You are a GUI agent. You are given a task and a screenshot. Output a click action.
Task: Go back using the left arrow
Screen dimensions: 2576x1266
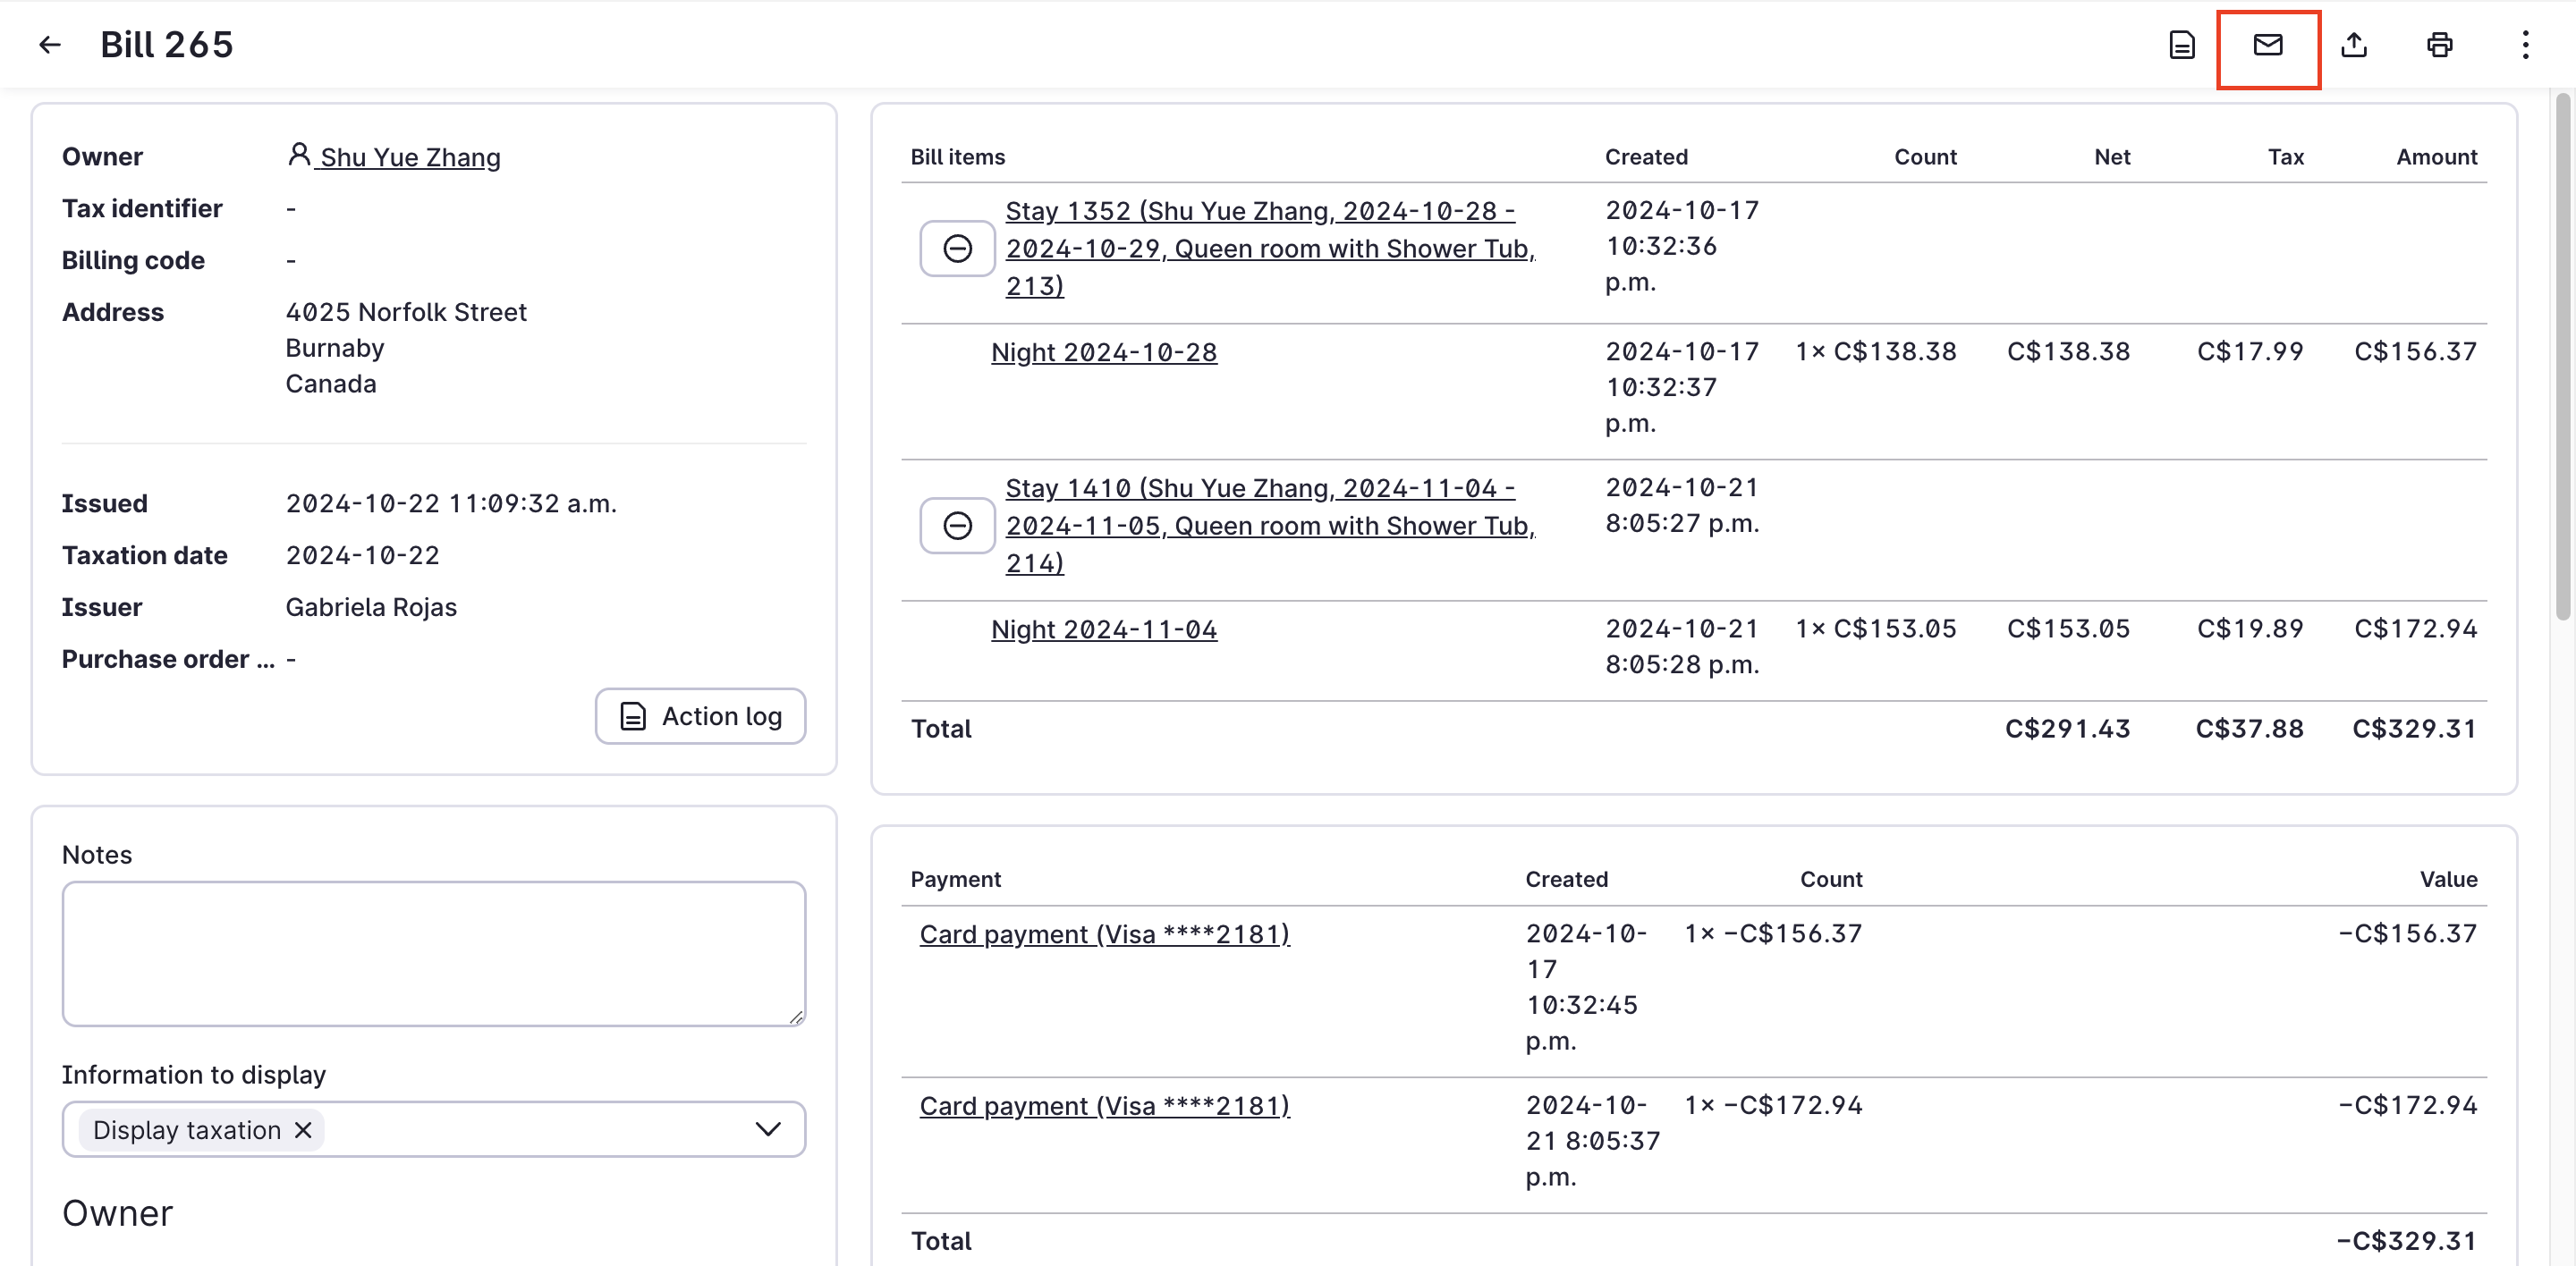click(x=50, y=45)
